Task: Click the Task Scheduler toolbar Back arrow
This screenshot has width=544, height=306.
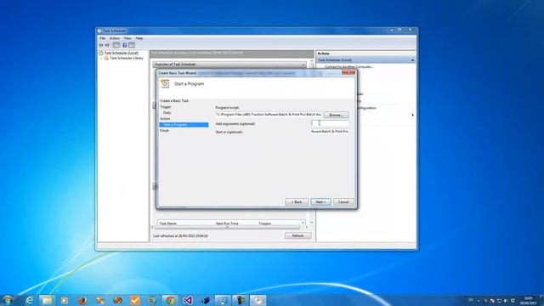Action: [x=101, y=45]
